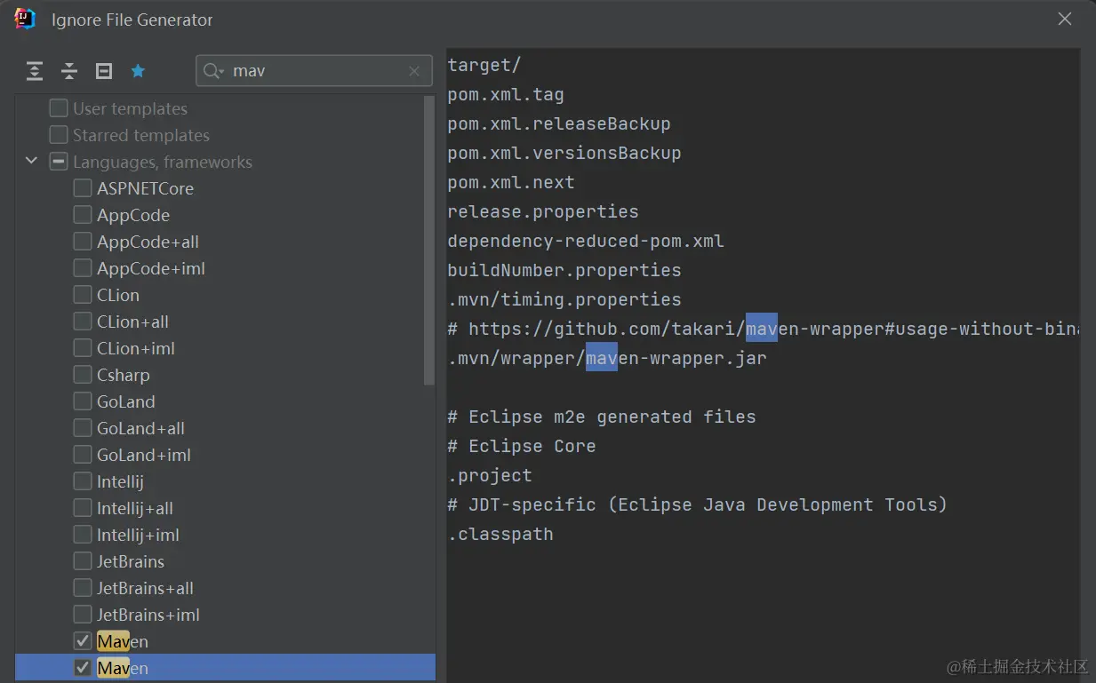Click the "release.properties" preview line

click(543, 211)
